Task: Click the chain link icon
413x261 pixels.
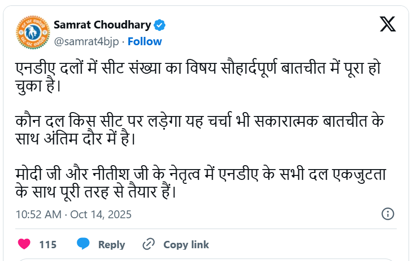Action: [x=148, y=244]
